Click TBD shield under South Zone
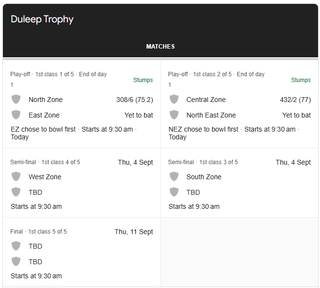The image size is (320, 288). 174,192
